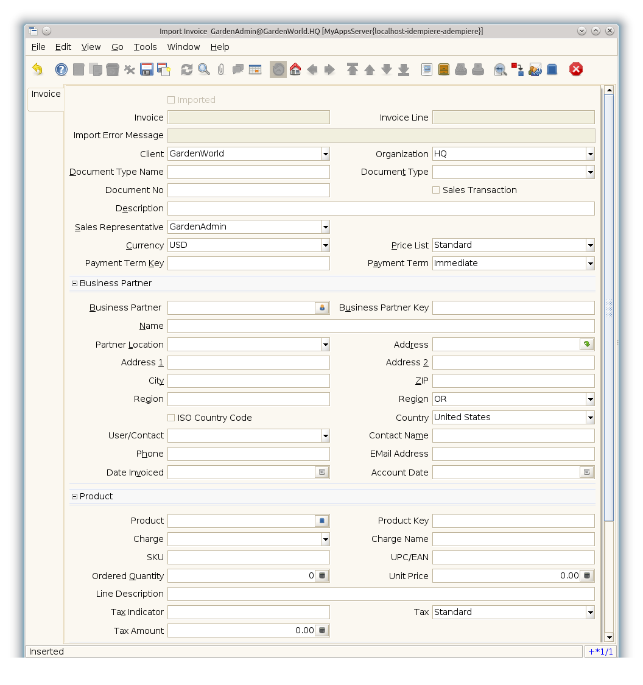Open the View menu
Image resolution: width=643 pixels, height=685 pixels.
91,47
